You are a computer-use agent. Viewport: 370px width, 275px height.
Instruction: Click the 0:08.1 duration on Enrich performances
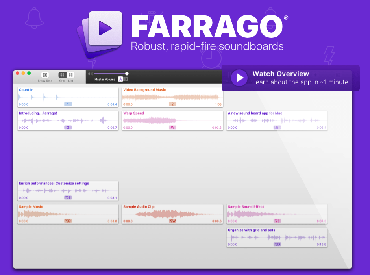pyautogui.click(x=112, y=198)
